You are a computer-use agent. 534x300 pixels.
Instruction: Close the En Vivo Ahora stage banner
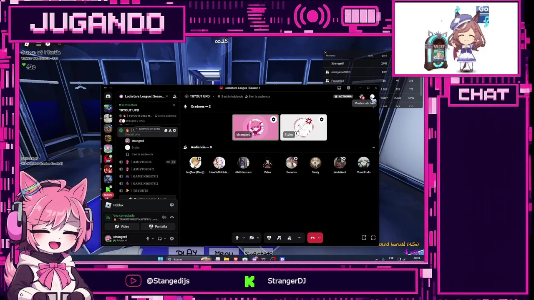[174, 105]
